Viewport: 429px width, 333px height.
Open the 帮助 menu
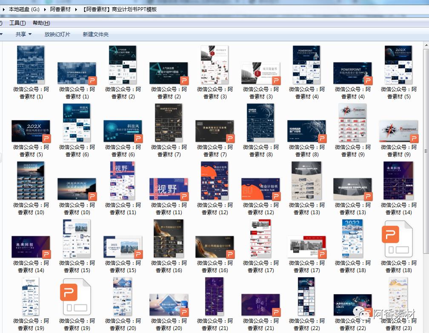pyautogui.click(x=41, y=23)
